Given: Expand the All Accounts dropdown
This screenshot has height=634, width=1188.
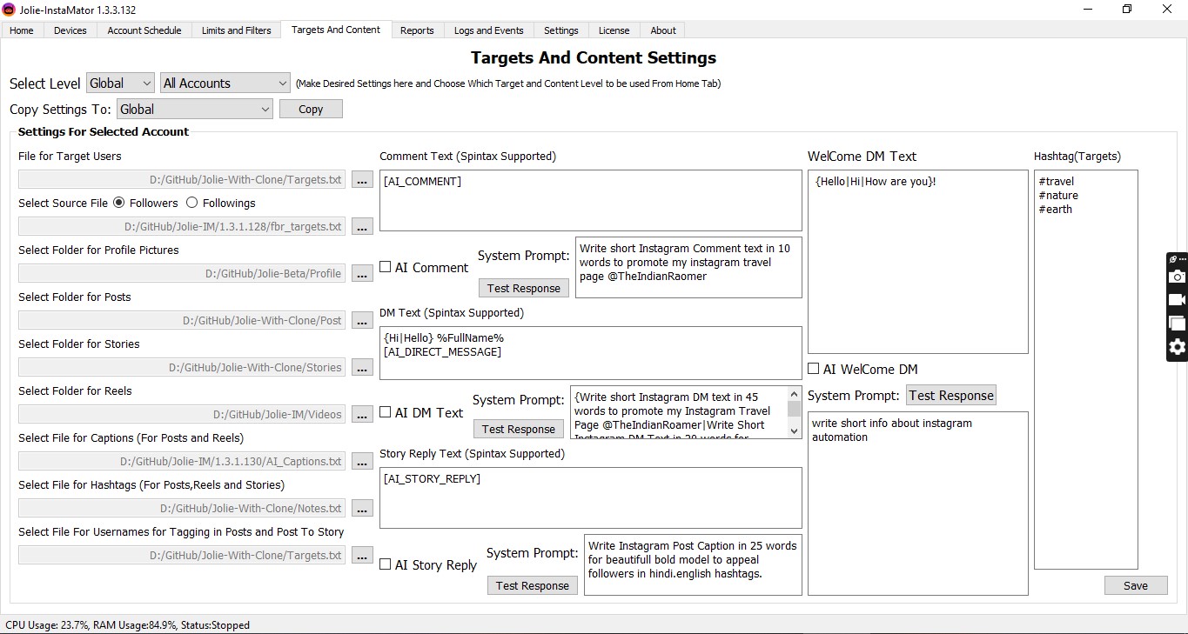Looking at the screenshot, I should pos(224,83).
